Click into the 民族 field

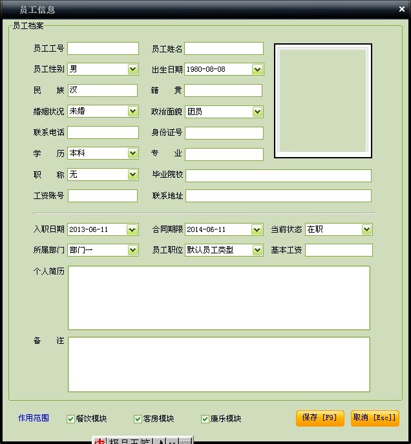(x=103, y=90)
